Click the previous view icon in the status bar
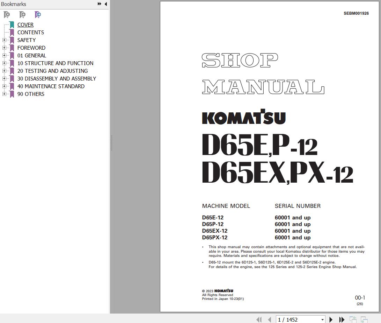 (353, 320)
